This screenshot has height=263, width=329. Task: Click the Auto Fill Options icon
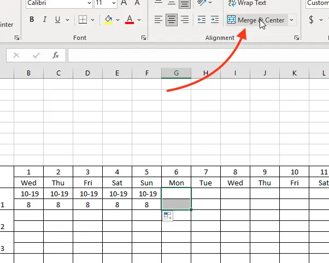(168, 217)
